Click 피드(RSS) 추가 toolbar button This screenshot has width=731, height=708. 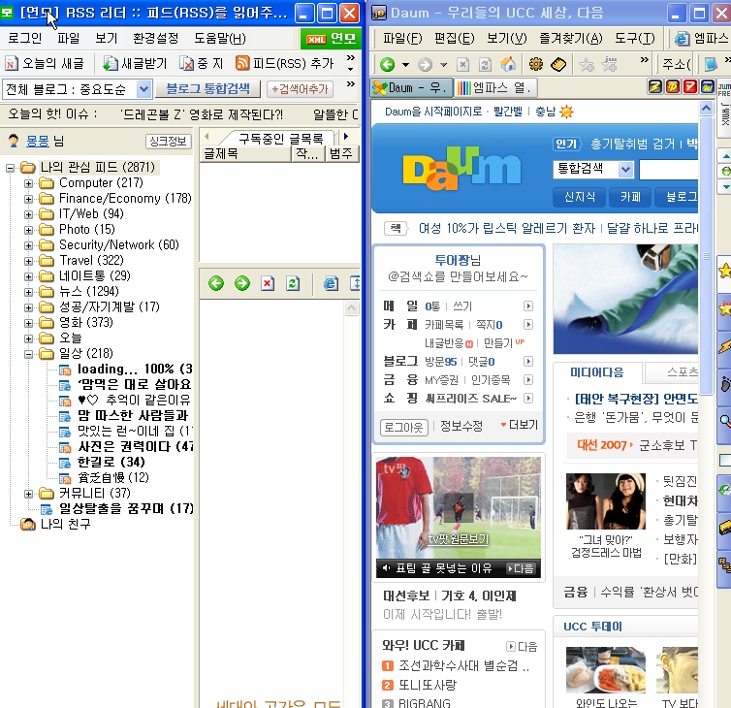coord(285,63)
